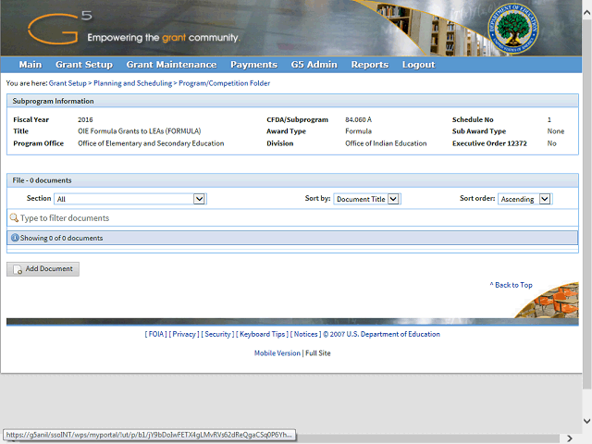Click the Full Site text in footer
592x444 pixels.
pos(318,353)
